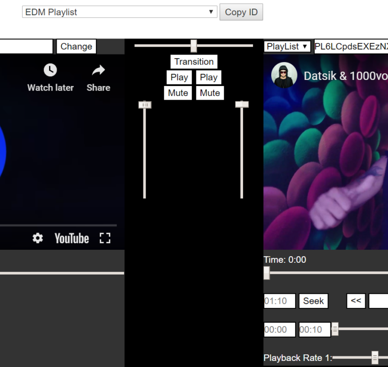This screenshot has width=388, height=367.
Task: Click the YouTube logo in left player
Action: tap(72, 238)
